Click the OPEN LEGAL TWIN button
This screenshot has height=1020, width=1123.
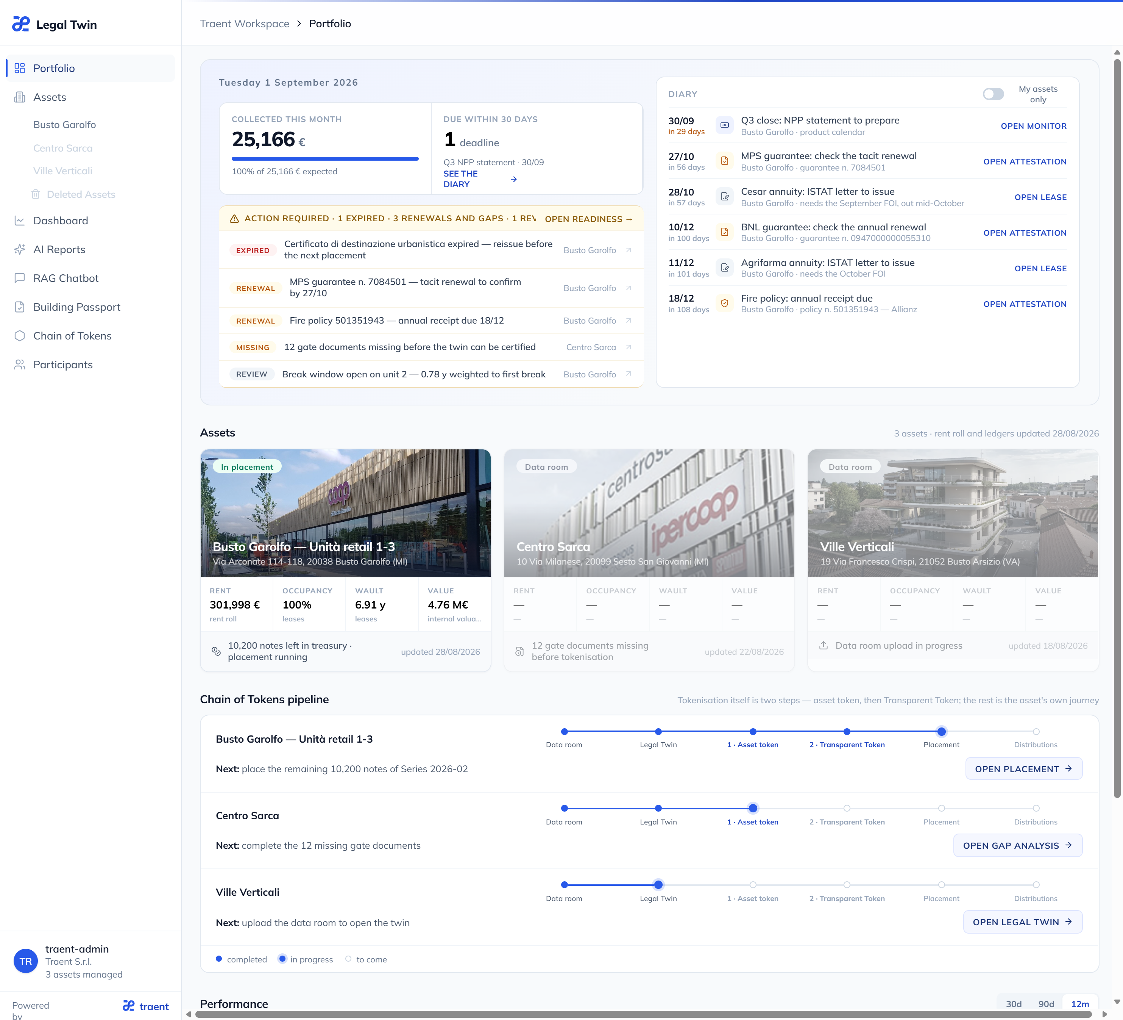(1022, 922)
